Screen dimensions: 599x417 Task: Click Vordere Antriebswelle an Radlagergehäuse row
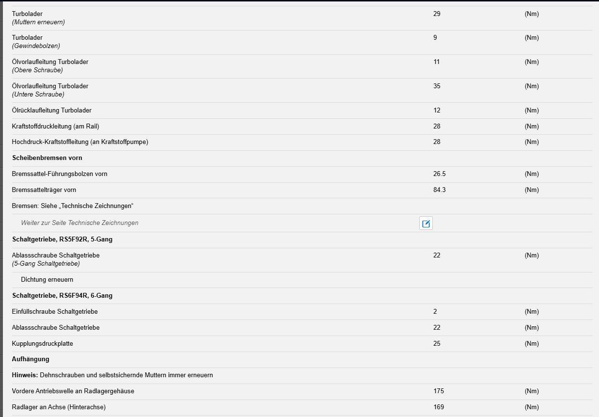pyautogui.click(x=302, y=391)
